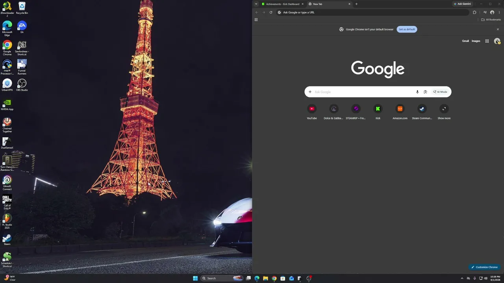The width and height of the screenshot is (504, 283).
Task: Switch to the New Tab tab
Action: (x=329, y=4)
